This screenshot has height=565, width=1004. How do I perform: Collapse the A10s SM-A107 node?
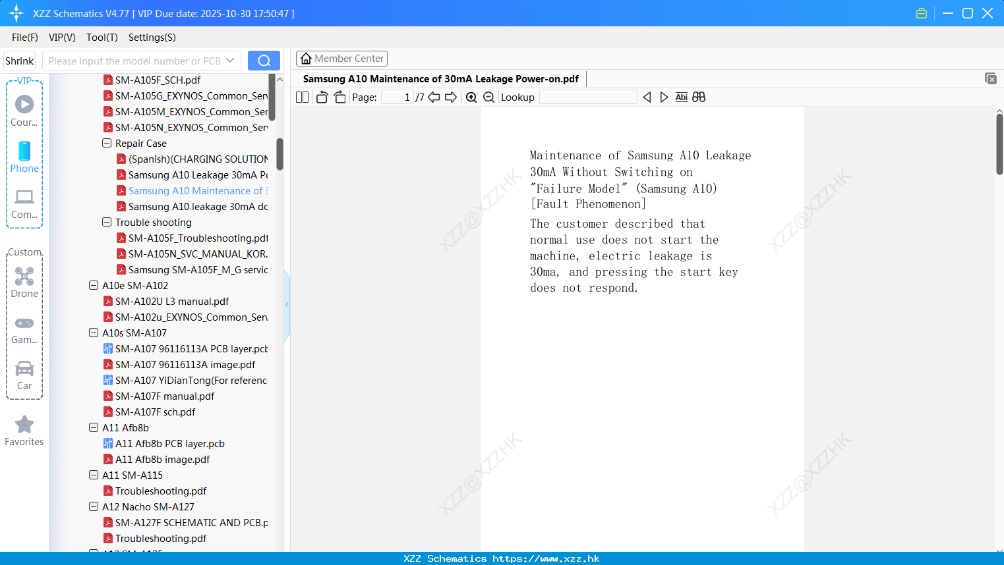[94, 333]
